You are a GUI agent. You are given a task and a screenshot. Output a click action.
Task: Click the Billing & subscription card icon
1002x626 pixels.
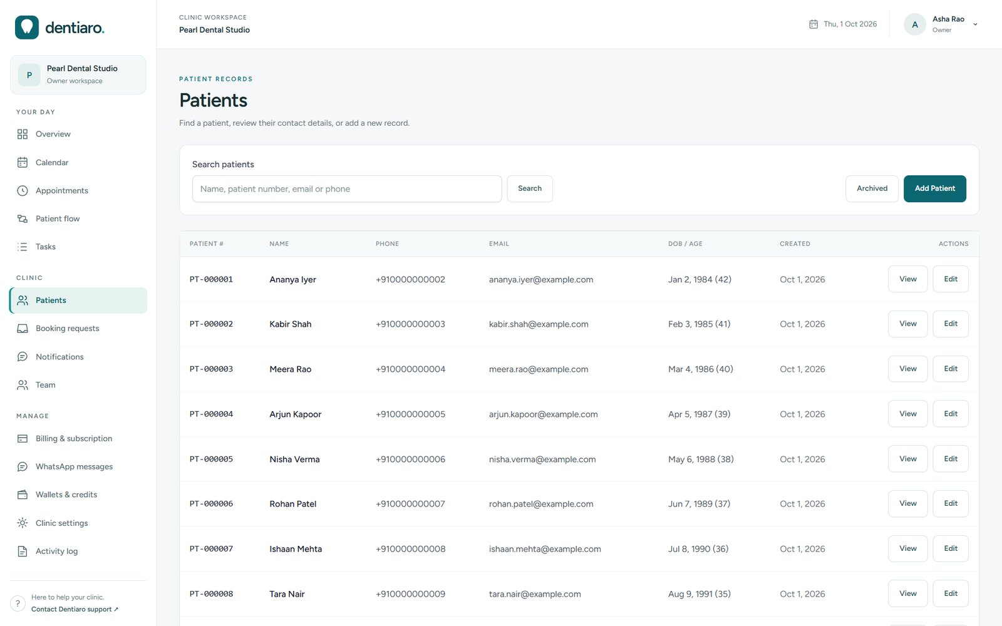(x=23, y=439)
